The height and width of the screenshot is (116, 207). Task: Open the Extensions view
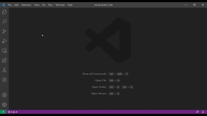point(4,60)
